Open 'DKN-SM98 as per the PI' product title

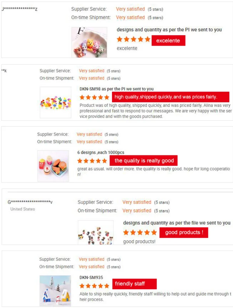pyautogui.click(x=117, y=89)
